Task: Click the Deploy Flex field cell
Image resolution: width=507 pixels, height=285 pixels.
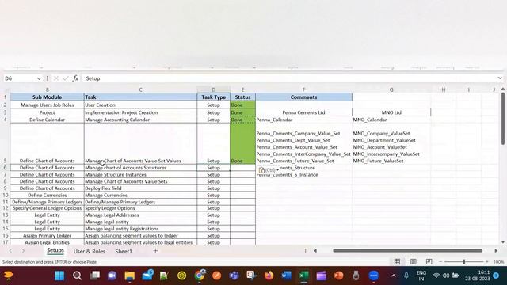Action: 140,188
